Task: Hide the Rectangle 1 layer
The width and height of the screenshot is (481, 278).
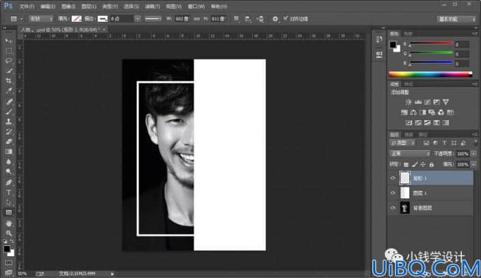Action: 393,178
